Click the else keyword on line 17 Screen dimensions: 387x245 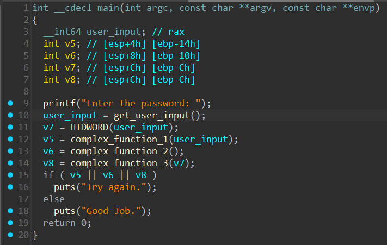point(54,199)
